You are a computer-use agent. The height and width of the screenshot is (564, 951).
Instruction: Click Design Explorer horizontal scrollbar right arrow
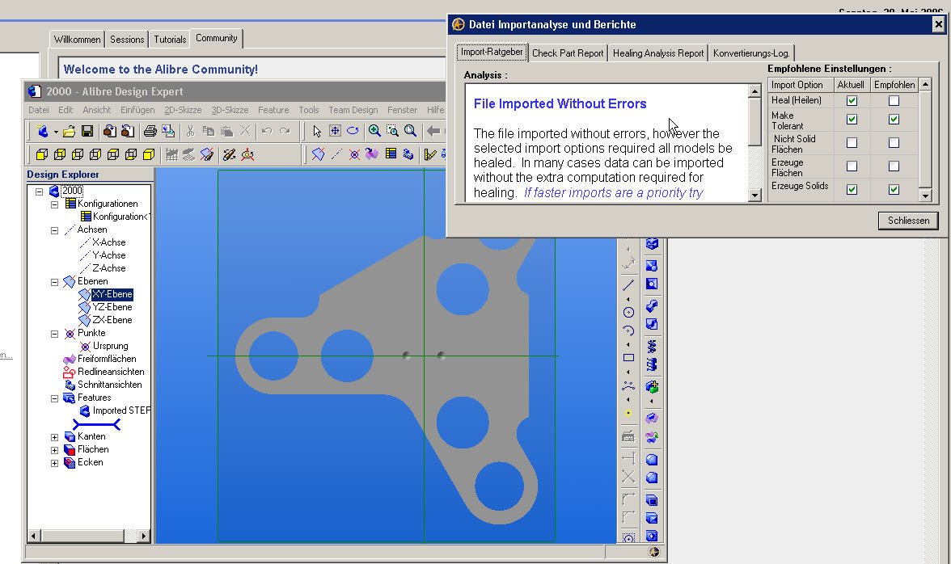tap(144, 536)
